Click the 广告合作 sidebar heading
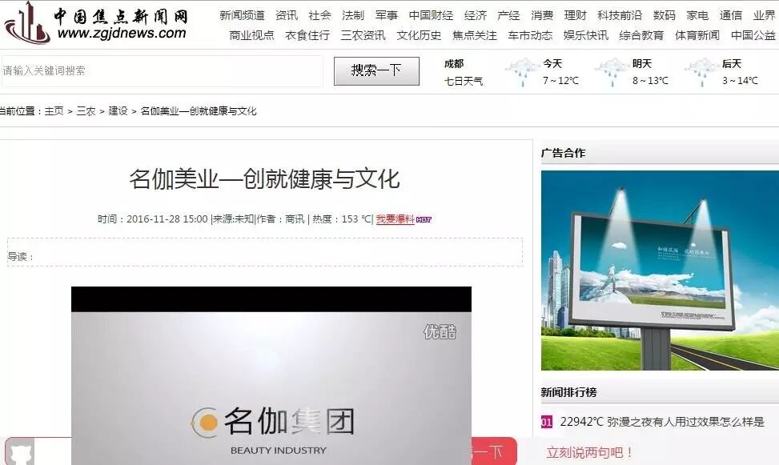This screenshot has width=779, height=465. pyautogui.click(x=563, y=153)
